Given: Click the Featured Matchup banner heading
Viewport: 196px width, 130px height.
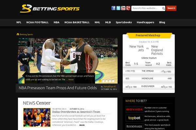Looking at the screenshot, I should (x=148, y=35).
